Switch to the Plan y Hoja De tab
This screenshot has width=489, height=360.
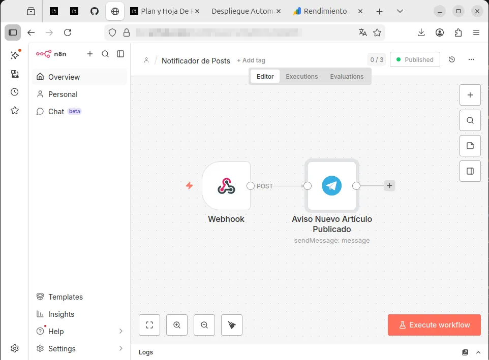click(165, 11)
